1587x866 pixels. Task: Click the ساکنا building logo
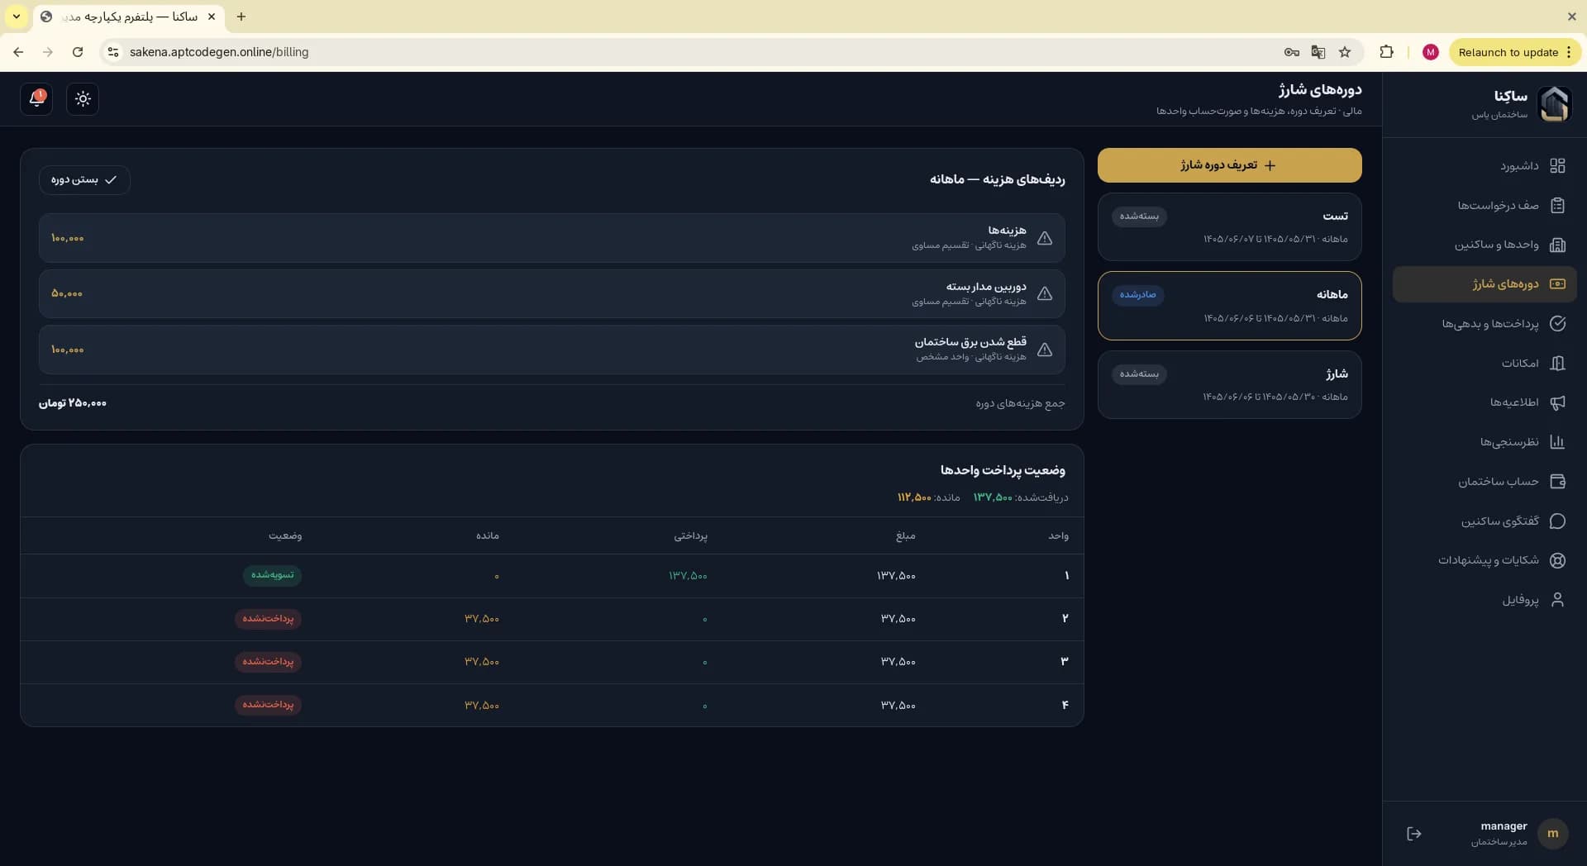pos(1554,104)
